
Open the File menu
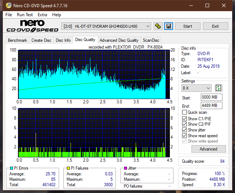tap(9, 15)
